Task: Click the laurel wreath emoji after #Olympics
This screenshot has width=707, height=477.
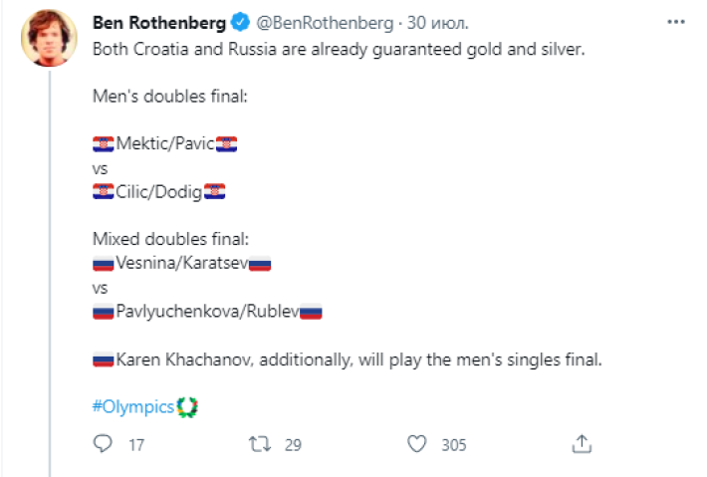Action: [x=186, y=406]
